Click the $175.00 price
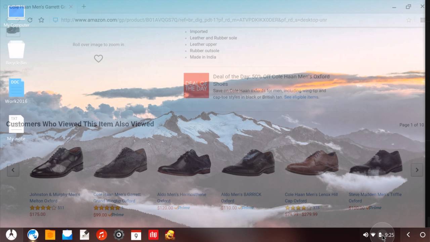The width and height of the screenshot is (430, 242). (37, 214)
